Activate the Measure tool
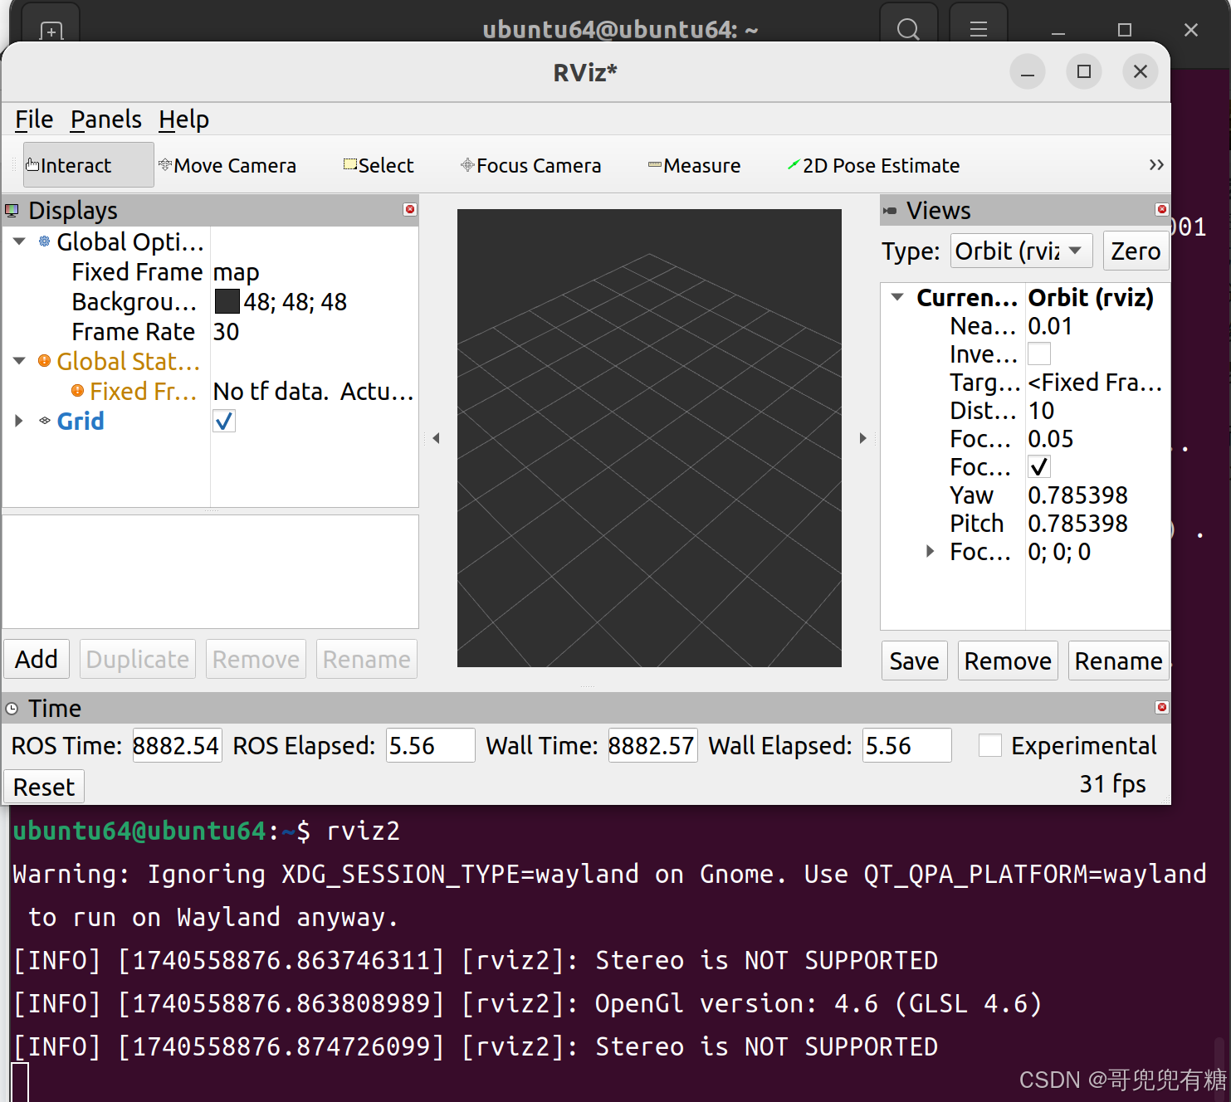Viewport: 1231px width, 1102px height. 696,164
